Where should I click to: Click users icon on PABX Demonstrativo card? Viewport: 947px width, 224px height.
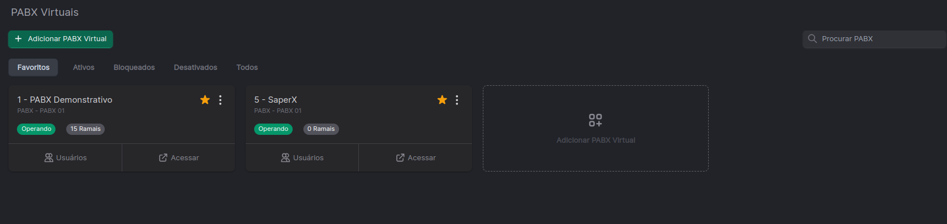pyautogui.click(x=49, y=158)
